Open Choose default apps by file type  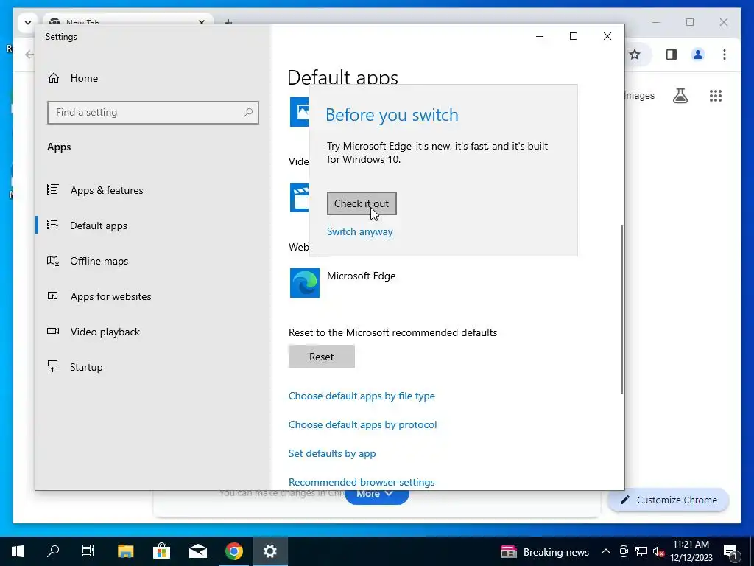pyautogui.click(x=362, y=396)
